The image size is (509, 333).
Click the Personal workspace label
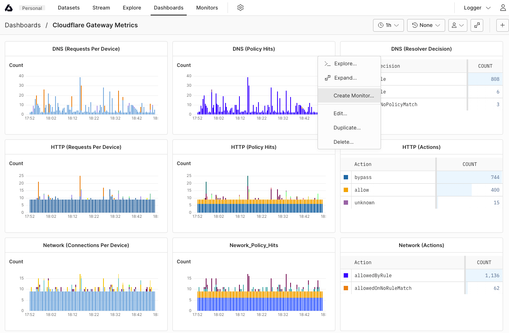pyautogui.click(x=32, y=8)
